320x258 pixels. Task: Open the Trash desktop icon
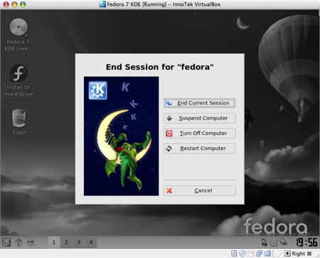19,122
